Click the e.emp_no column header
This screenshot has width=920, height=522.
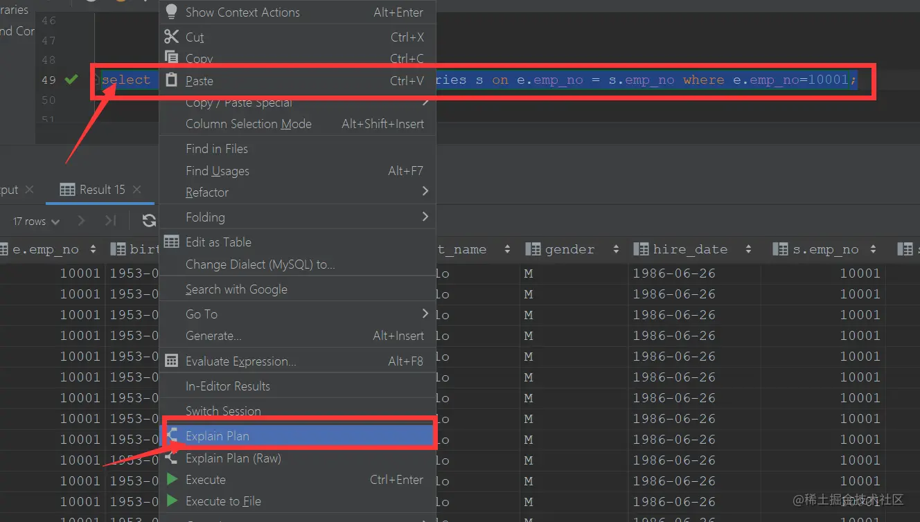pyautogui.click(x=46, y=249)
